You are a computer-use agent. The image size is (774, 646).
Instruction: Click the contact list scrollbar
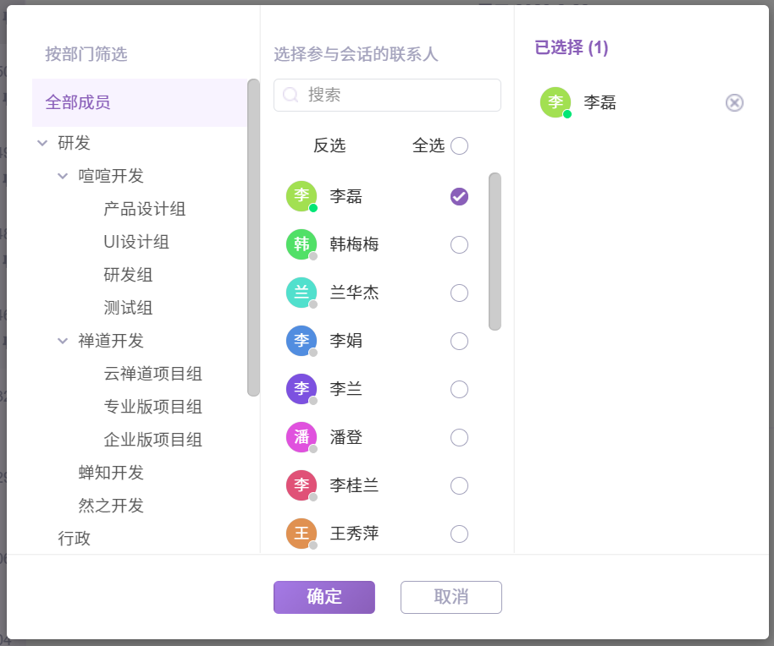coord(495,251)
